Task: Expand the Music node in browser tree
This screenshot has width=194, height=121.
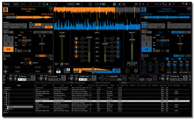Action: [x=3, y=112]
